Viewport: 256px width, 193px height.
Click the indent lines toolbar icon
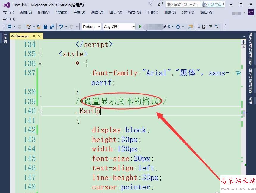[x=211, y=26]
